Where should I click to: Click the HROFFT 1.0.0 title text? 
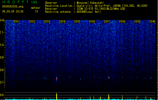tap(20, 2)
